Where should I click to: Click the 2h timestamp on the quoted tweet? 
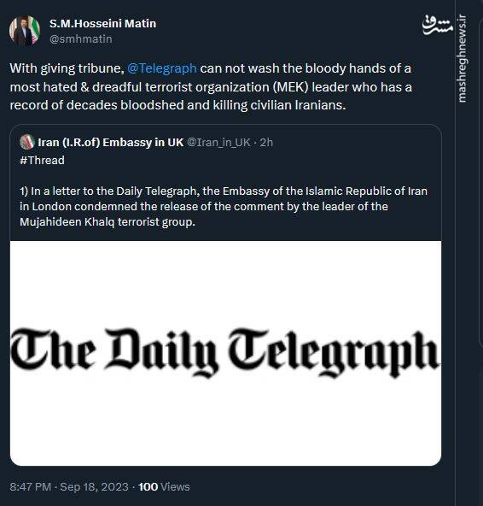point(266,142)
